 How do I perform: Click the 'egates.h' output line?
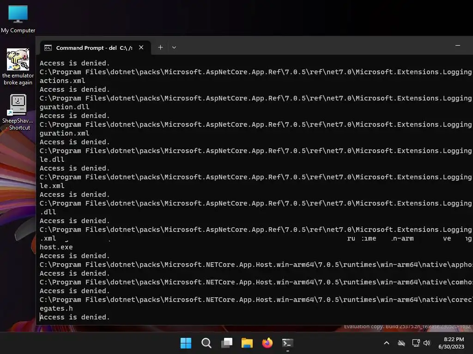tap(56, 308)
